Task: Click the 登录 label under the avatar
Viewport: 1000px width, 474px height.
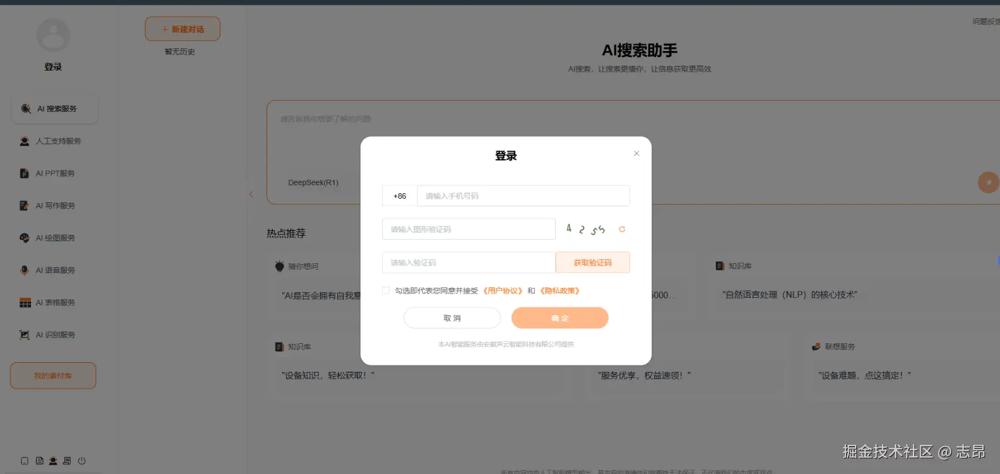Action: [54, 67]
